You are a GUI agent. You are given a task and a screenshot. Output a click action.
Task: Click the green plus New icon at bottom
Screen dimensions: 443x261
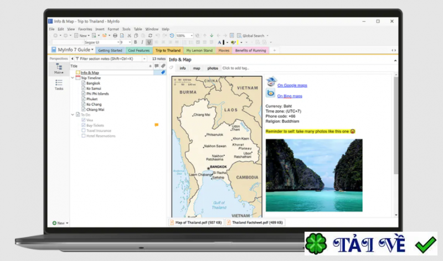(54, 223)
